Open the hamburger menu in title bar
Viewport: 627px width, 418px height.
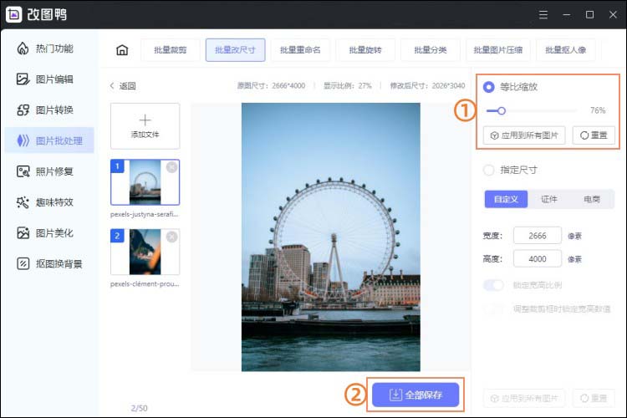[x=543, y=15]
